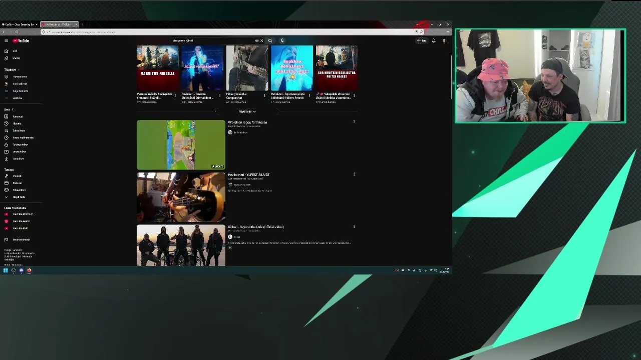Open the Virolainen ragee fortnitessa thumbnail
The width and height of the screenshot is (641, 360).
[181, 145]
